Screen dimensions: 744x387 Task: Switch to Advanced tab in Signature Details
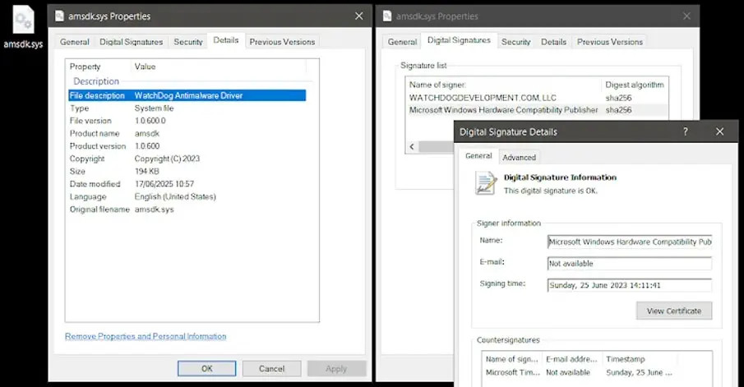(519, 157)
